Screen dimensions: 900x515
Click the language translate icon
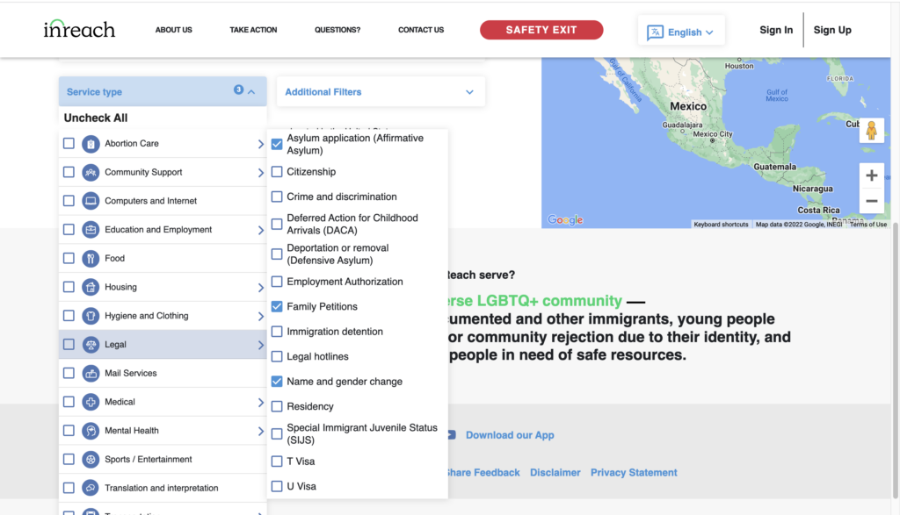[x=655, y=32]
